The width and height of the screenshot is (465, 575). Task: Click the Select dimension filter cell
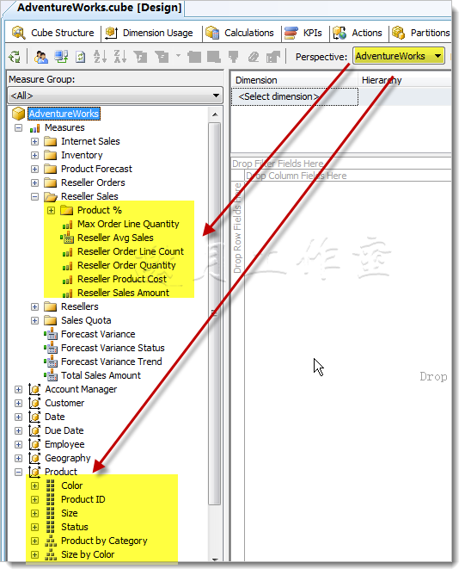point(295,96)
